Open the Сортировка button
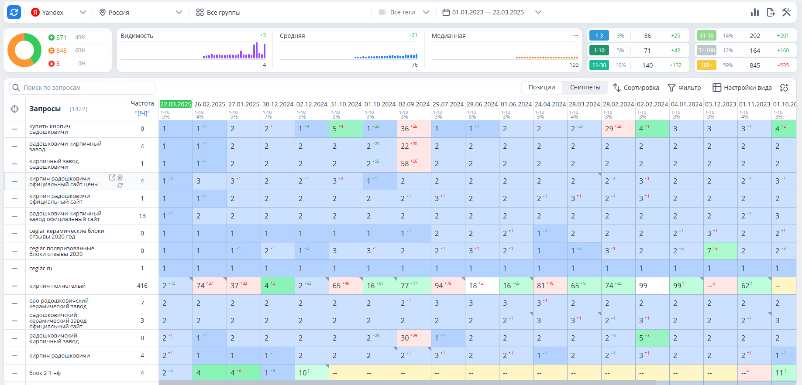Viewport: 802px width, 385px height. click(636, 88)
